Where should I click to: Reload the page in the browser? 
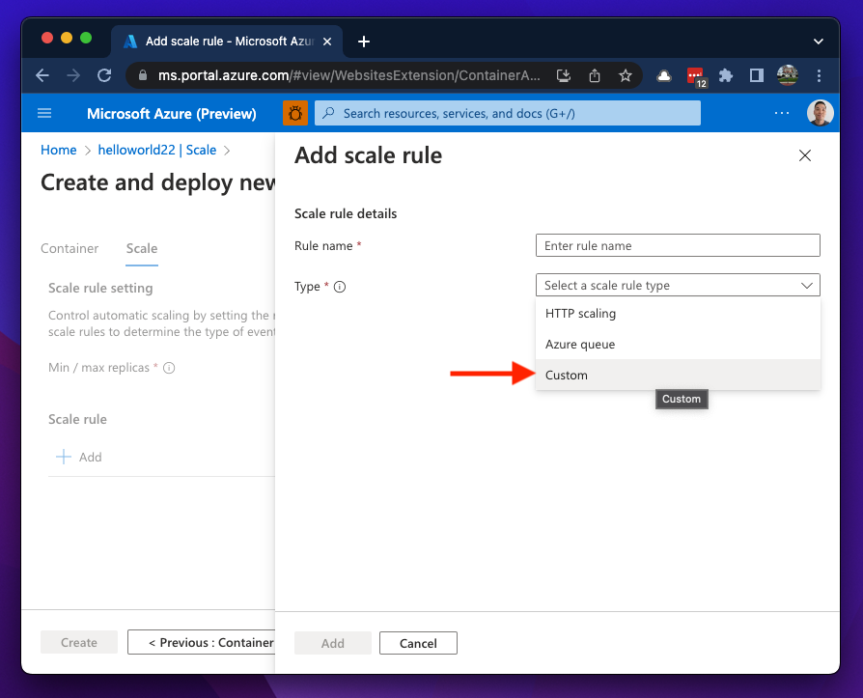pos(104,75)
